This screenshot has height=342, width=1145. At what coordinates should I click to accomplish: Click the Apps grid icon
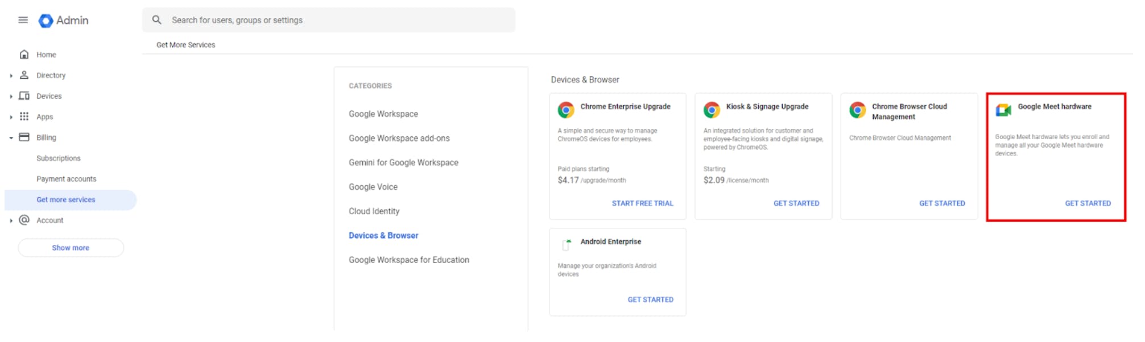click(x=24, y=116)
